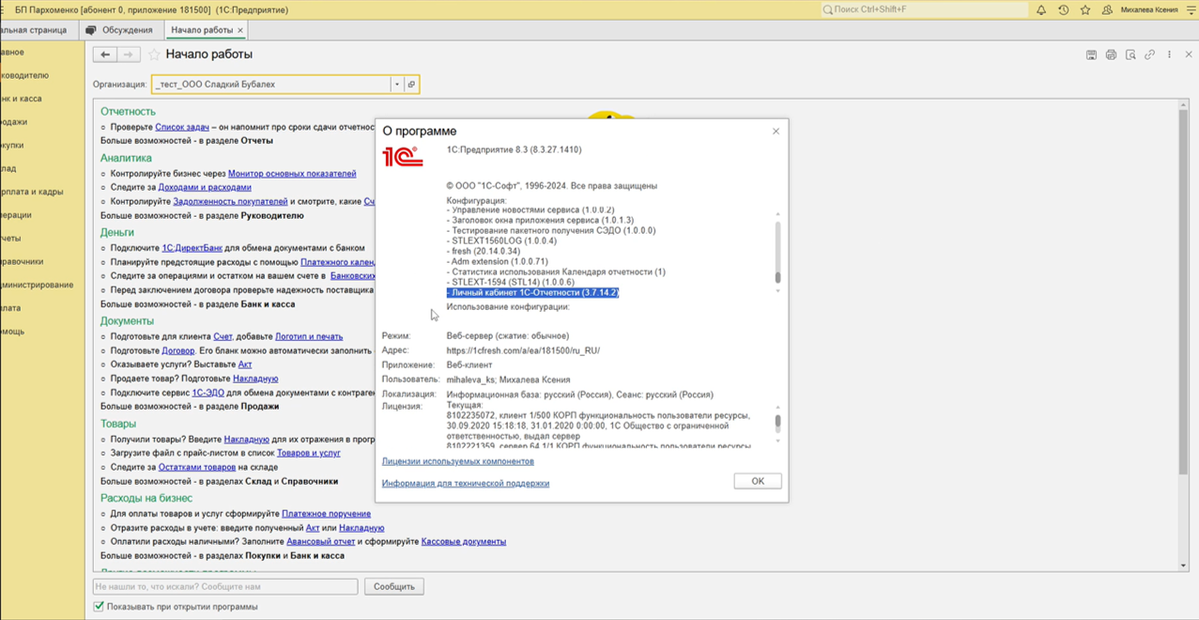The height and width of the screenshot is (620, 1199).
Task: Click the Обсуждения chat bubble icon
Action: (91, 30)
